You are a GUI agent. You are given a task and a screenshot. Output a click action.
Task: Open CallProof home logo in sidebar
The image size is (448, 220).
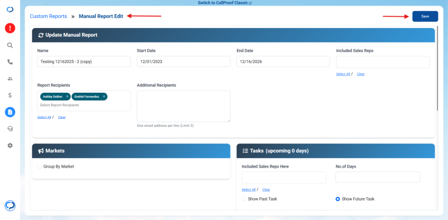point(10,9)
